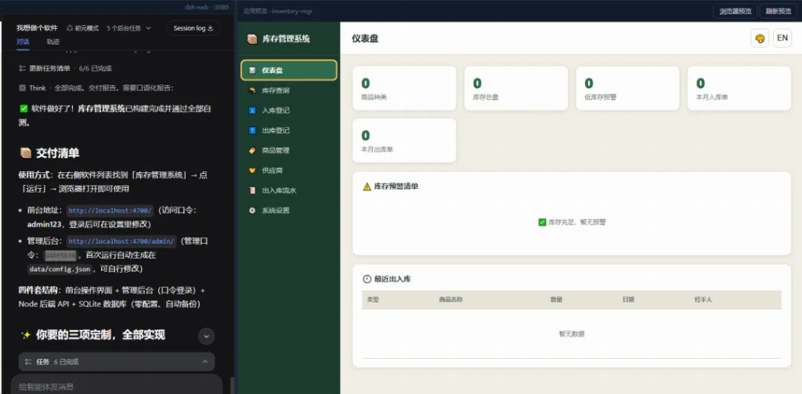Screen dimensions: 802x394
Task: Click the 本月入库单 stat card
Action: pos(739,88)
